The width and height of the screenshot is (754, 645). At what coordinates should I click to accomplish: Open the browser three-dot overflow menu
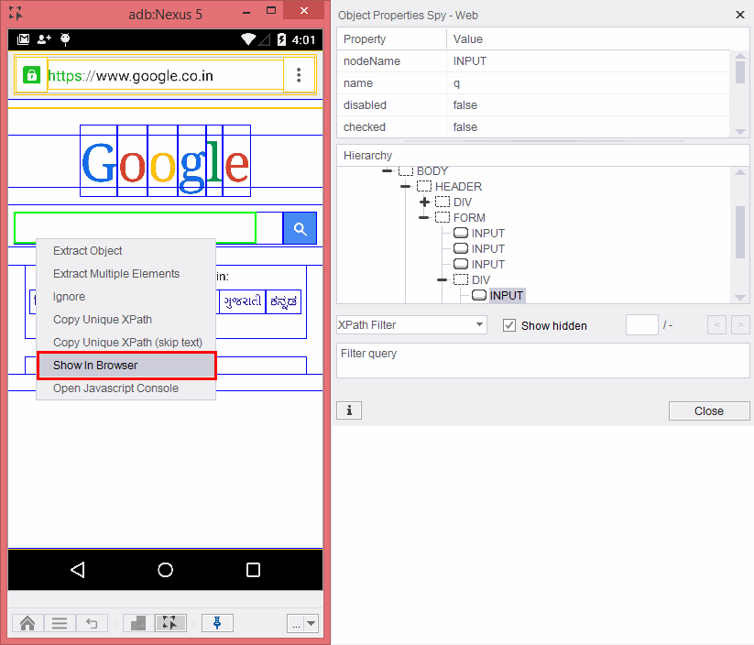(x=299, y=75)
